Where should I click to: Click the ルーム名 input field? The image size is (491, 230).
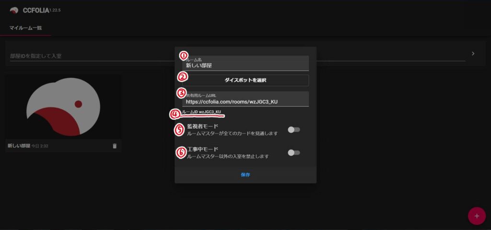pos(245,63)
